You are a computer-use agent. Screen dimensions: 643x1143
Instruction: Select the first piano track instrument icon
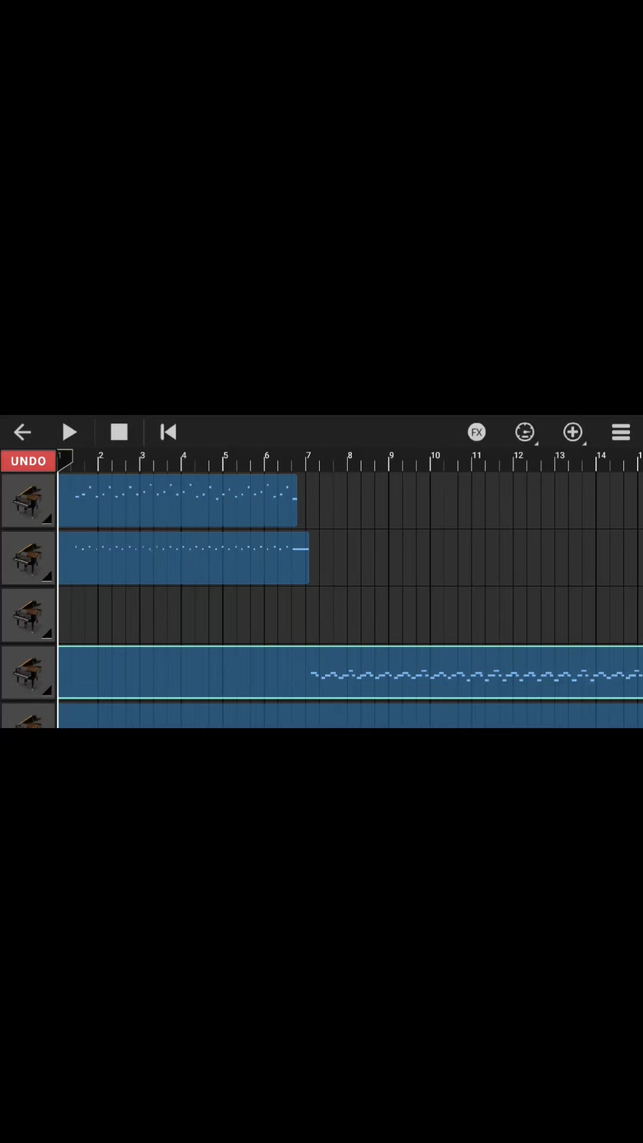[28, 501]
